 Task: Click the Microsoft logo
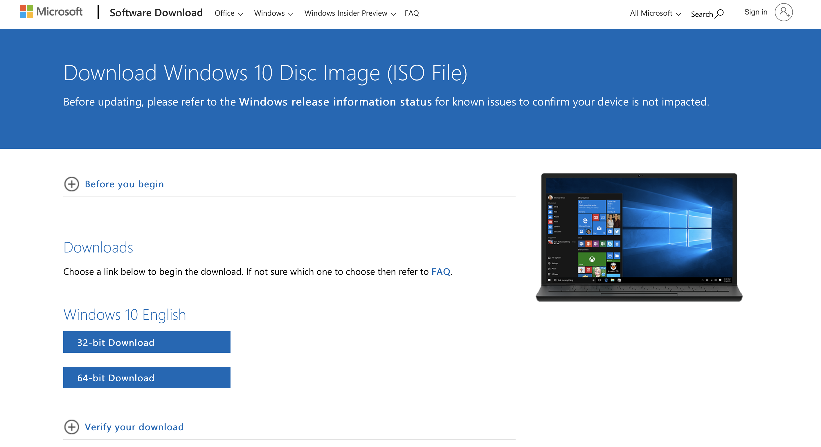pos(51,12)
